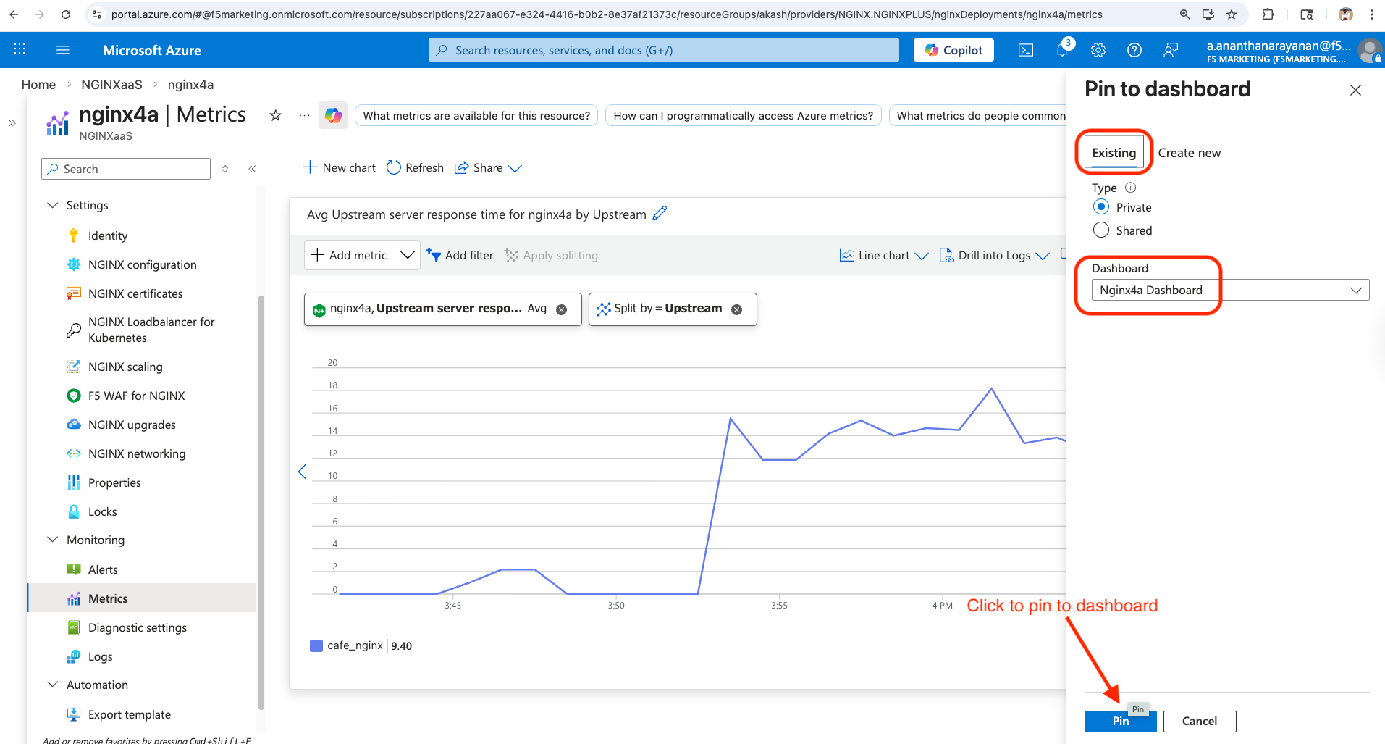Click the feedback icon in header

point(1171,50)
